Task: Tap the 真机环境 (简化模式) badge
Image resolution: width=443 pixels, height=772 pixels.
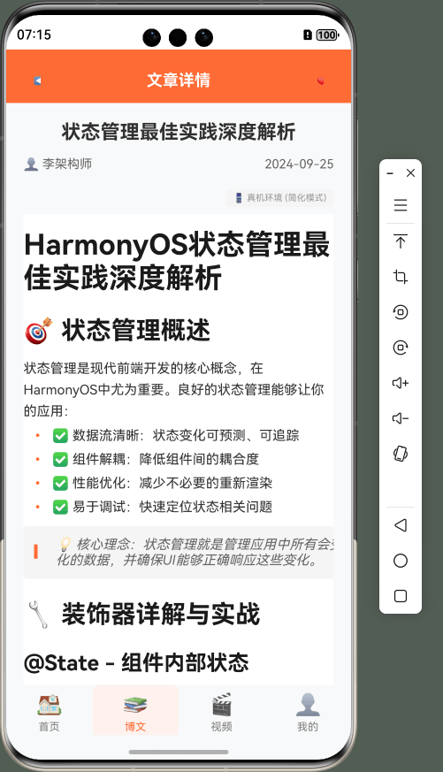Action: pyautogui.click(x=280, y=198)
